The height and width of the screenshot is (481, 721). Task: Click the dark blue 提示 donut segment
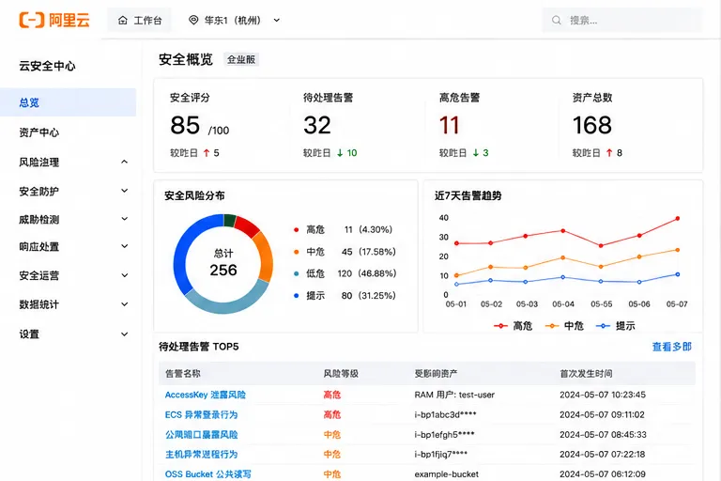tap(189, 249)
